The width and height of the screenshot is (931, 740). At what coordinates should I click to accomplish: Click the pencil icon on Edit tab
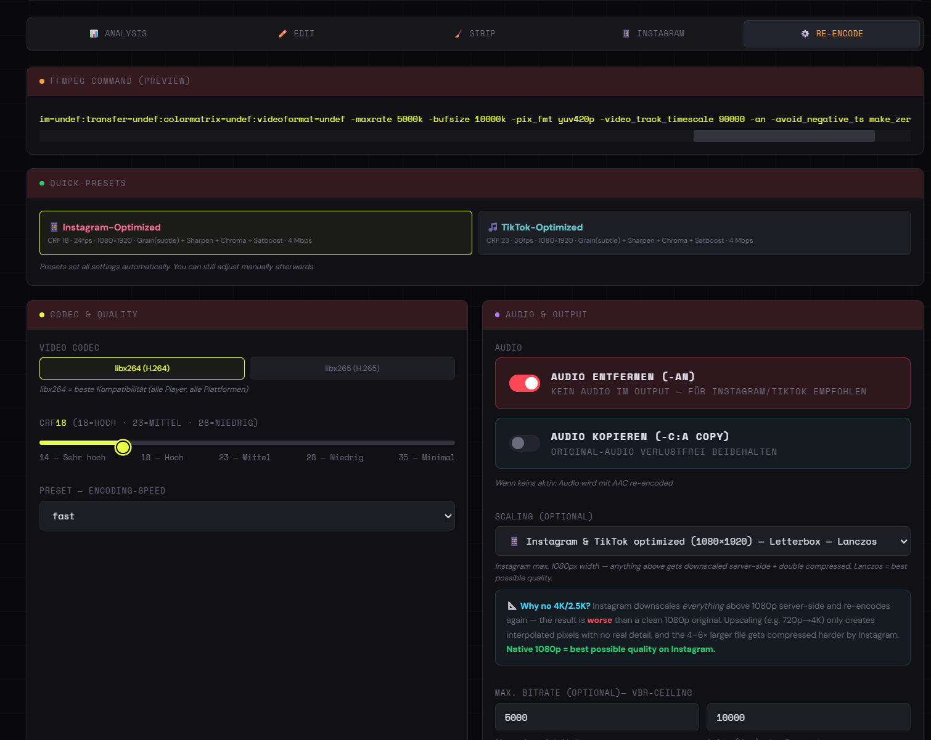282,34
